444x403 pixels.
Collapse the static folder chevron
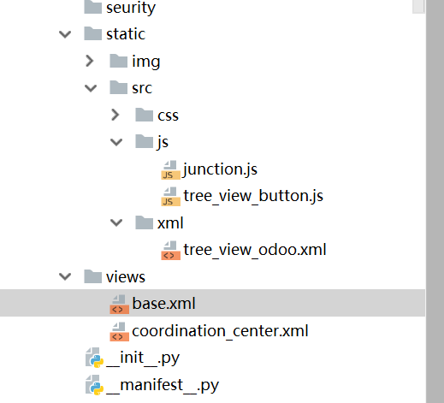click(x=65, y=34)
